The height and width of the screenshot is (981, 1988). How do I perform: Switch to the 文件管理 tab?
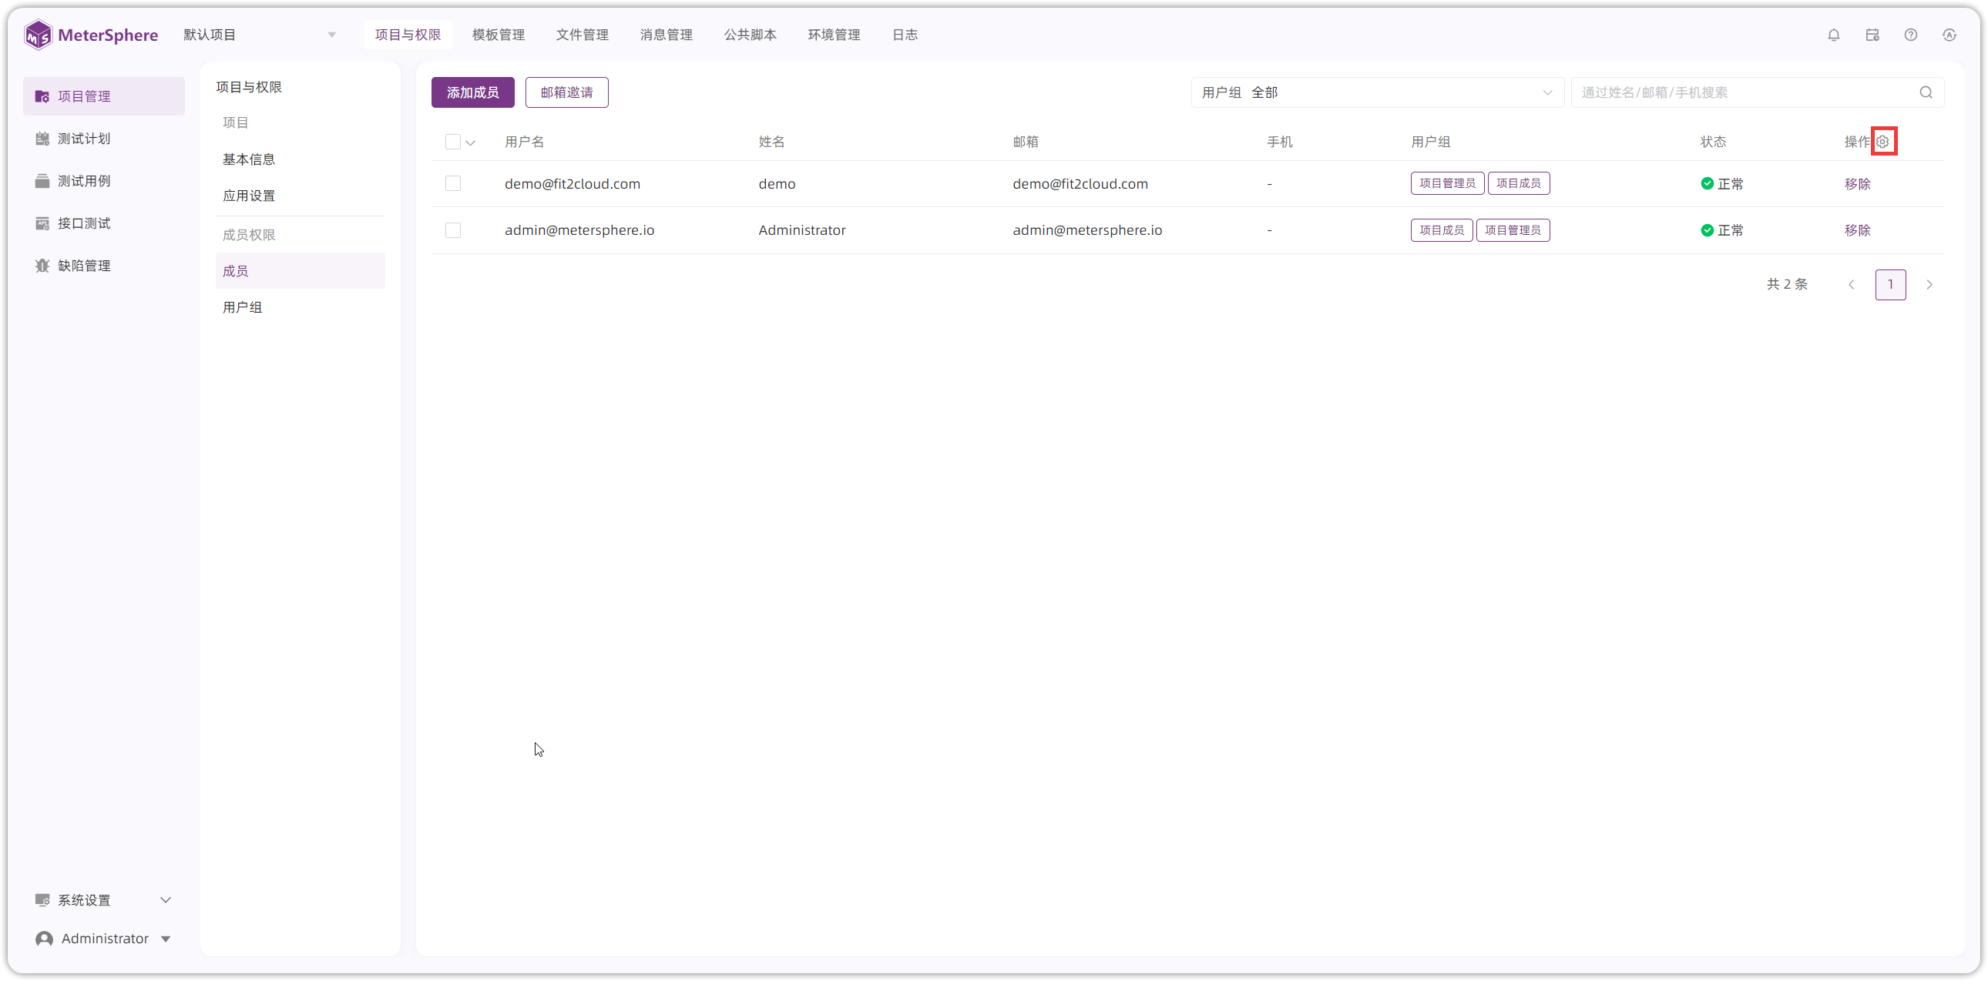(583, 35)
